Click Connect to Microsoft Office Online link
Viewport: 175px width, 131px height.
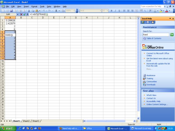[x=158, y=55]
